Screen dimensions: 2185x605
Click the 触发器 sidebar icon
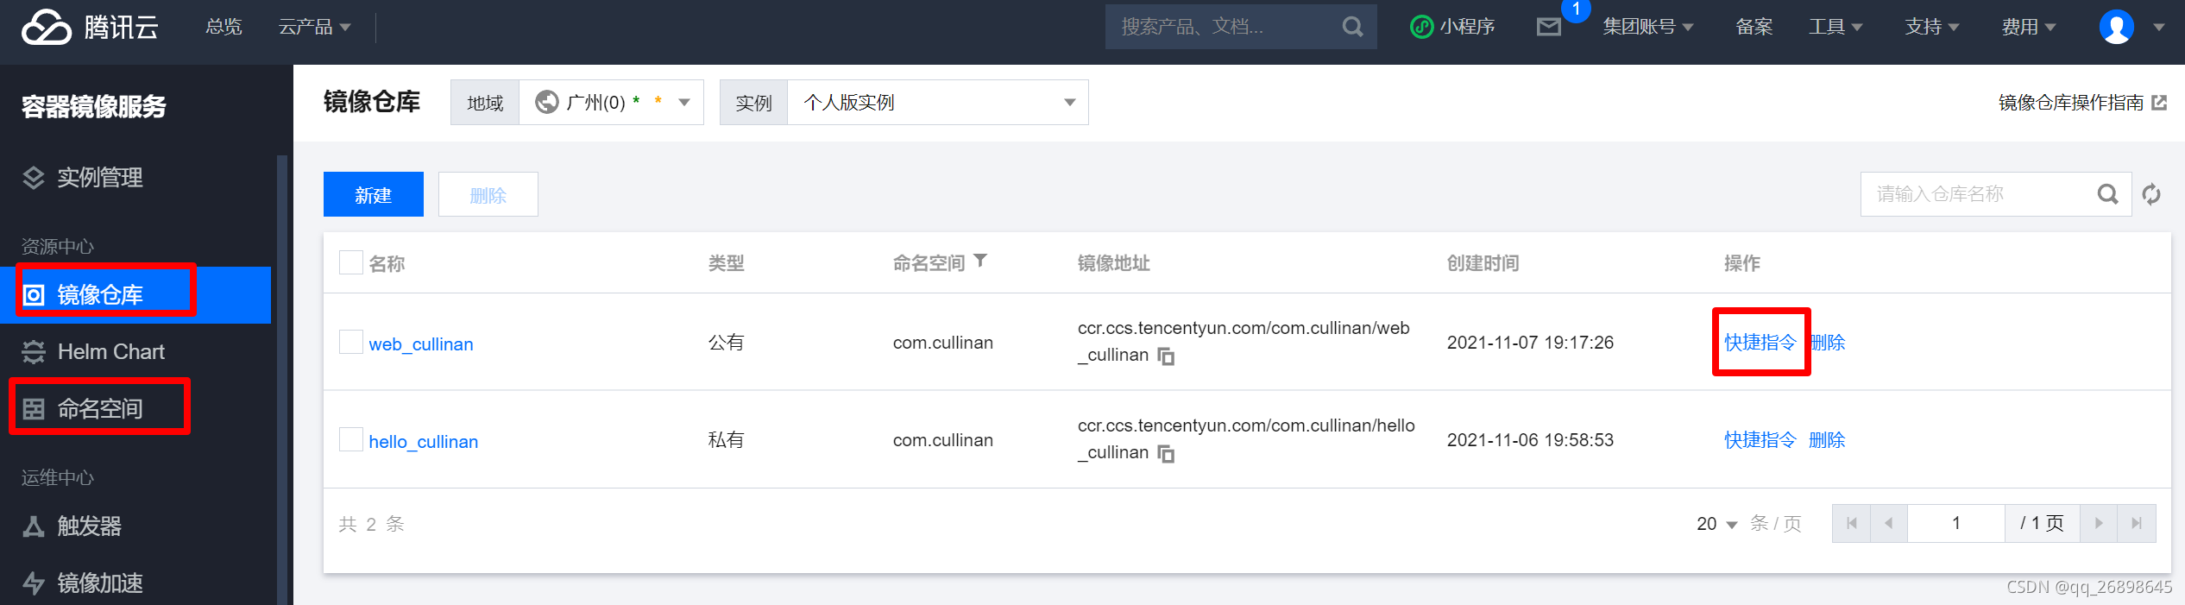pos(33,526)
